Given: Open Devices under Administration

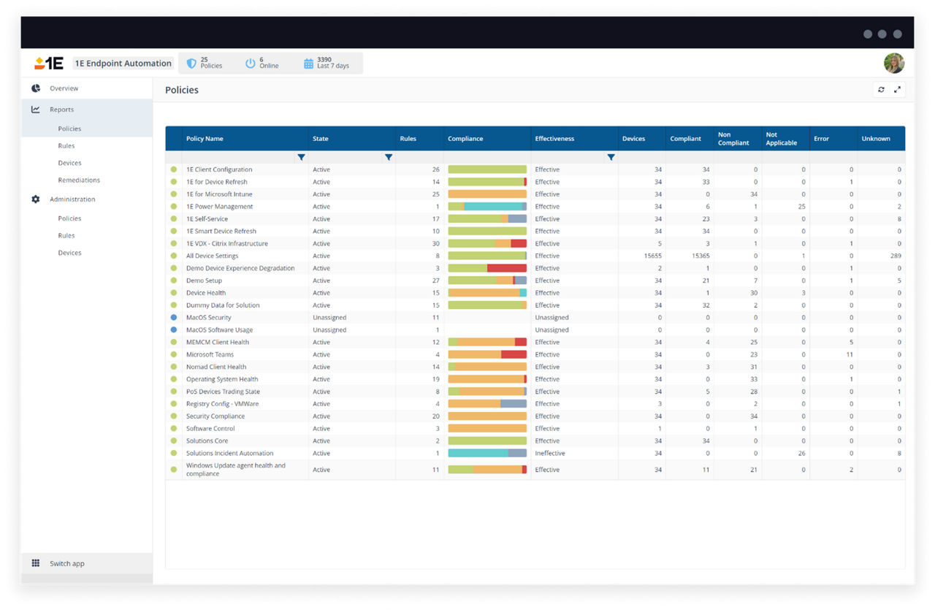Looking at the screenshot, I should [x=69, y=253].
